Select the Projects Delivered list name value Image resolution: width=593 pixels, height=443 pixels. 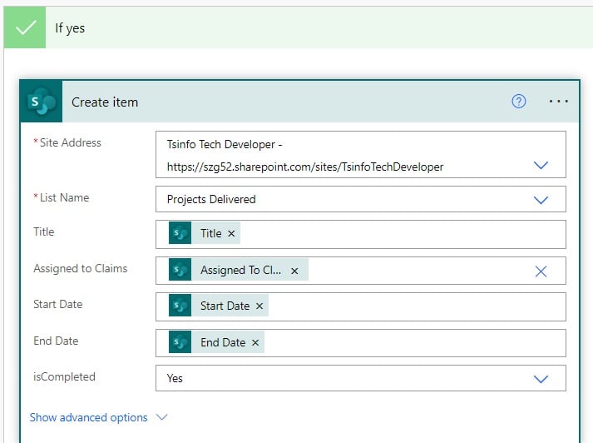tap(211, 199)
